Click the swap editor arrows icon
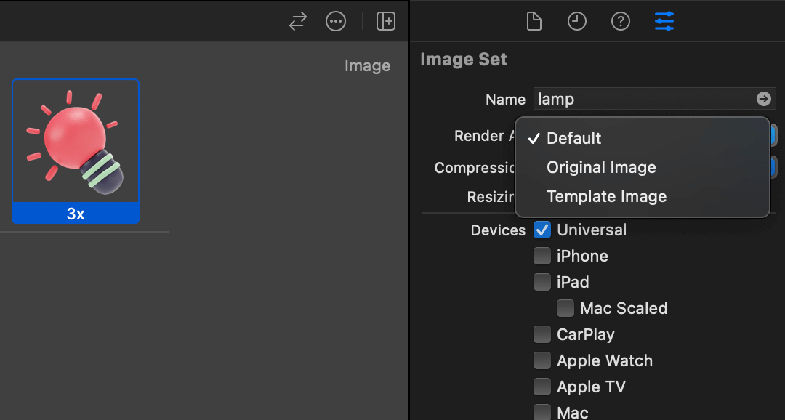785x420 pixels. [x=298, y=22]
